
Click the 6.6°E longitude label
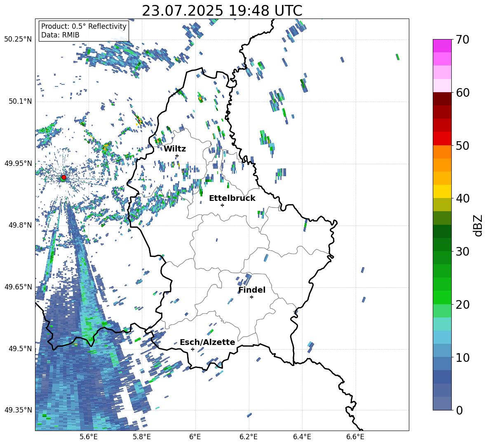[355, 437]
